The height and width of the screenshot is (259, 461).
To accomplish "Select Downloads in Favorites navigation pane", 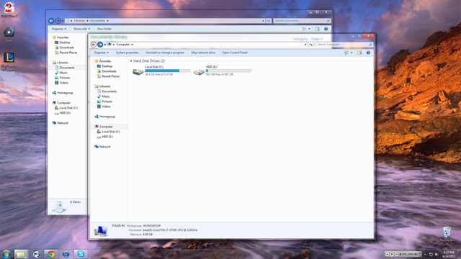I will pyautogui.click(x=109, y=71).
